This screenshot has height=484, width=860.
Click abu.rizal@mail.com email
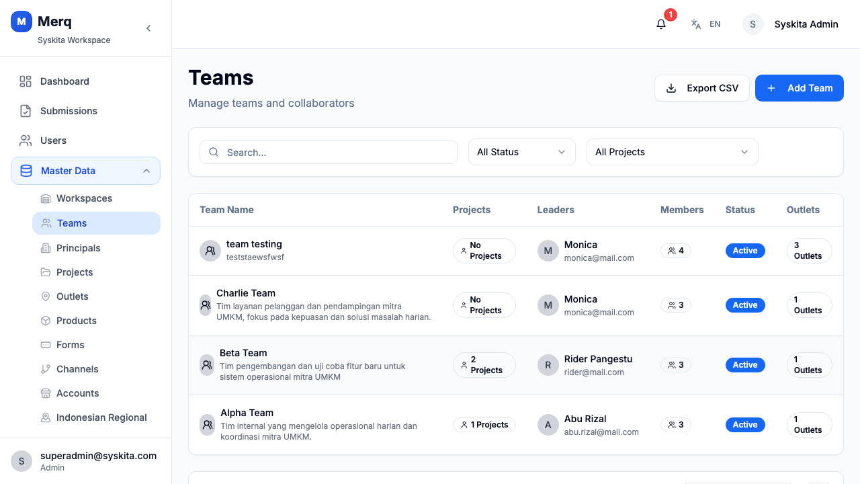pyautogui.click(x=601, y=432)
